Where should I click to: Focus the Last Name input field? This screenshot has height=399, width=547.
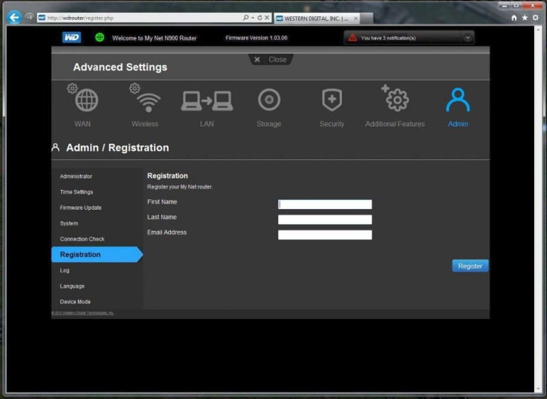coord(325,219)
